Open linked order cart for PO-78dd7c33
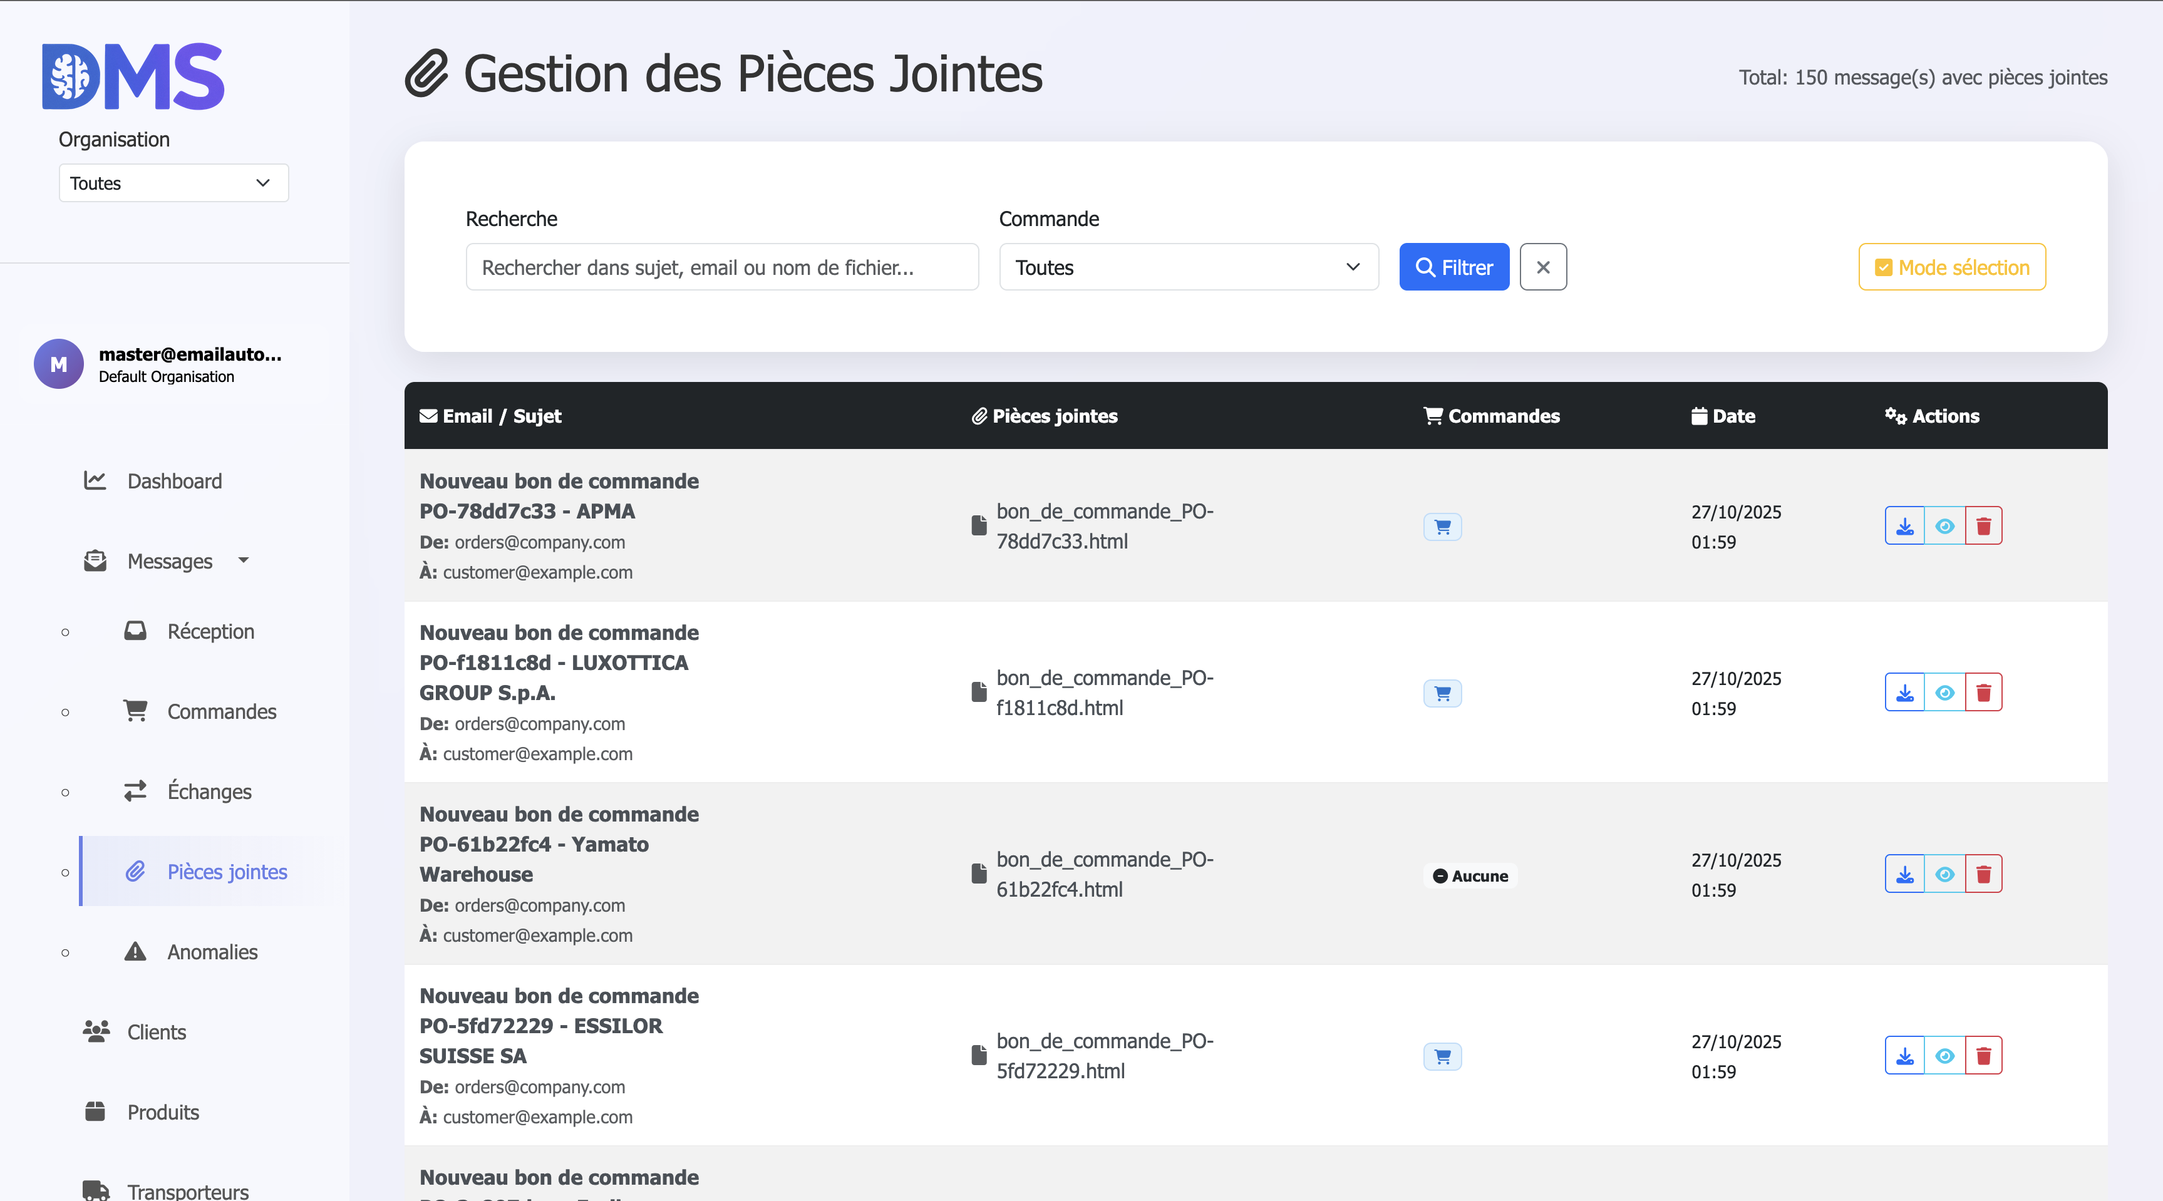This screenshot has width=2163, height=1201. point(1442,527)
